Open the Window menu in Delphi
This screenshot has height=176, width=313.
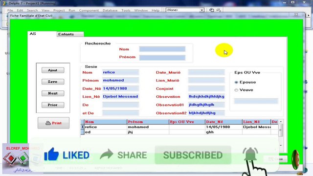coord(141,10)
